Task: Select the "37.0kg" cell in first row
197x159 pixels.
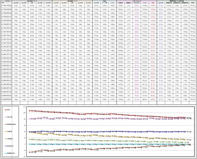Action: [x=121, y=6]
